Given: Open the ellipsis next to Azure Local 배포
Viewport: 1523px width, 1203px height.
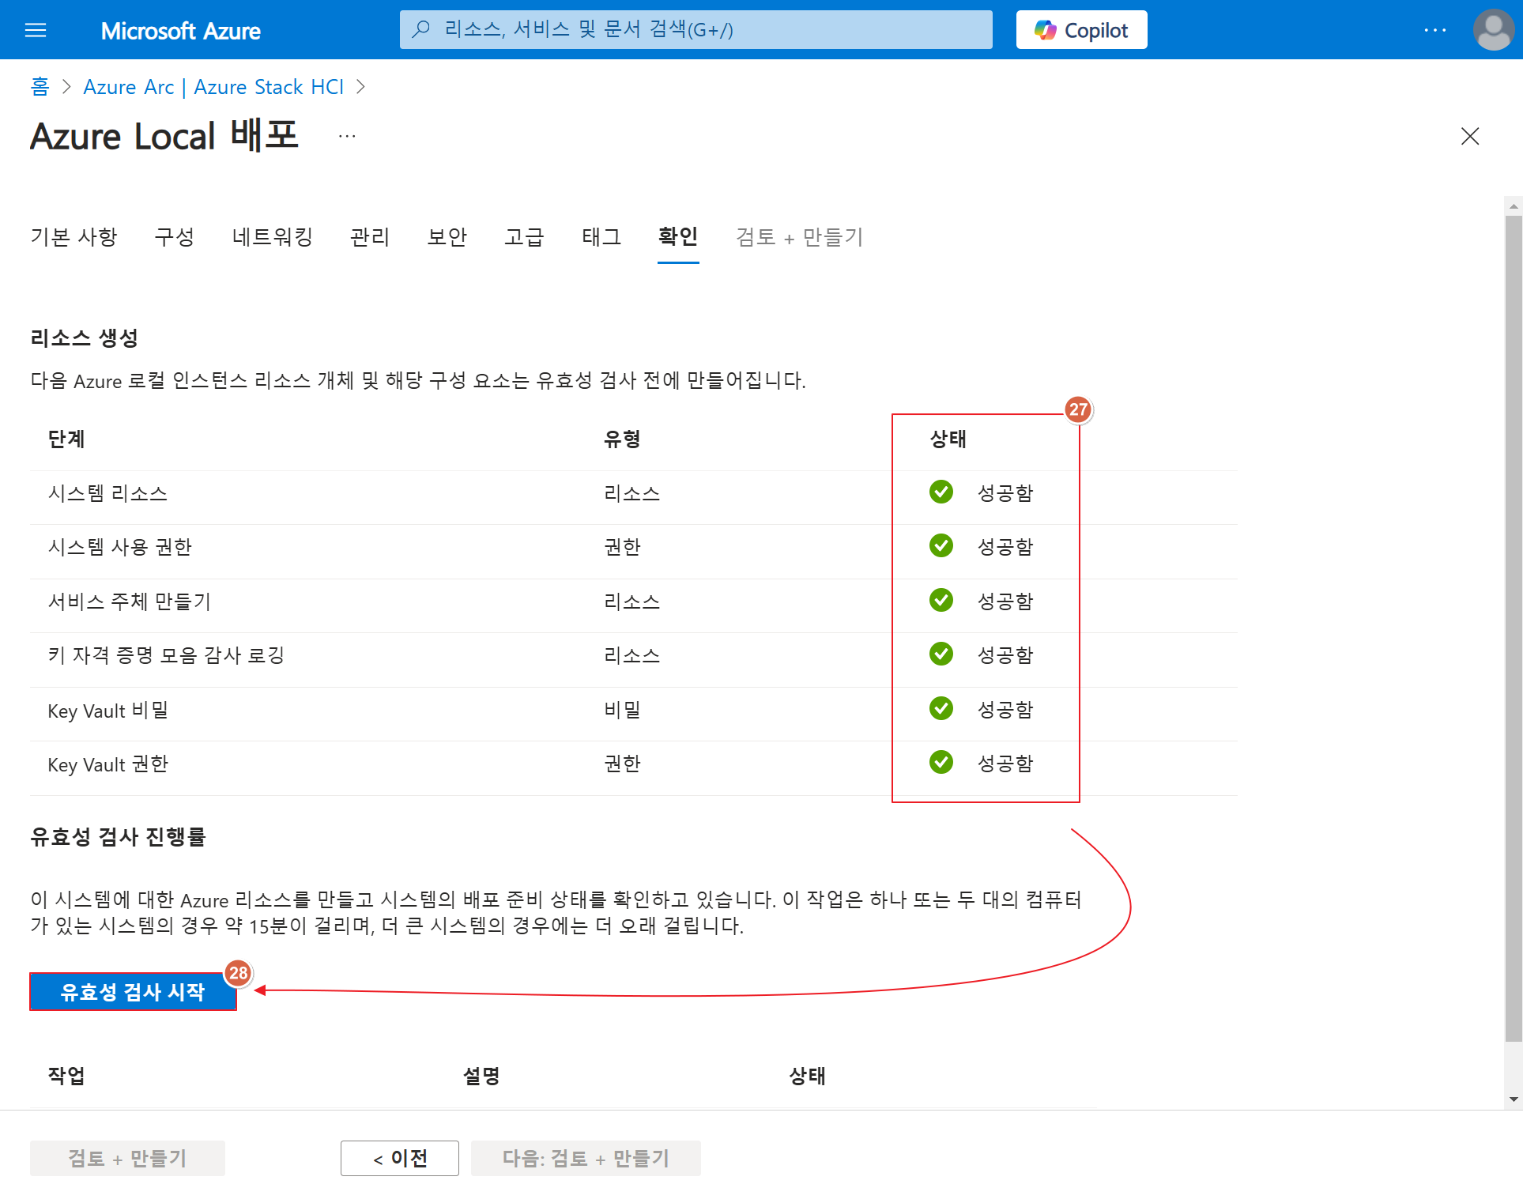Looking at the screenshot, I should click(x=347, y=136).
